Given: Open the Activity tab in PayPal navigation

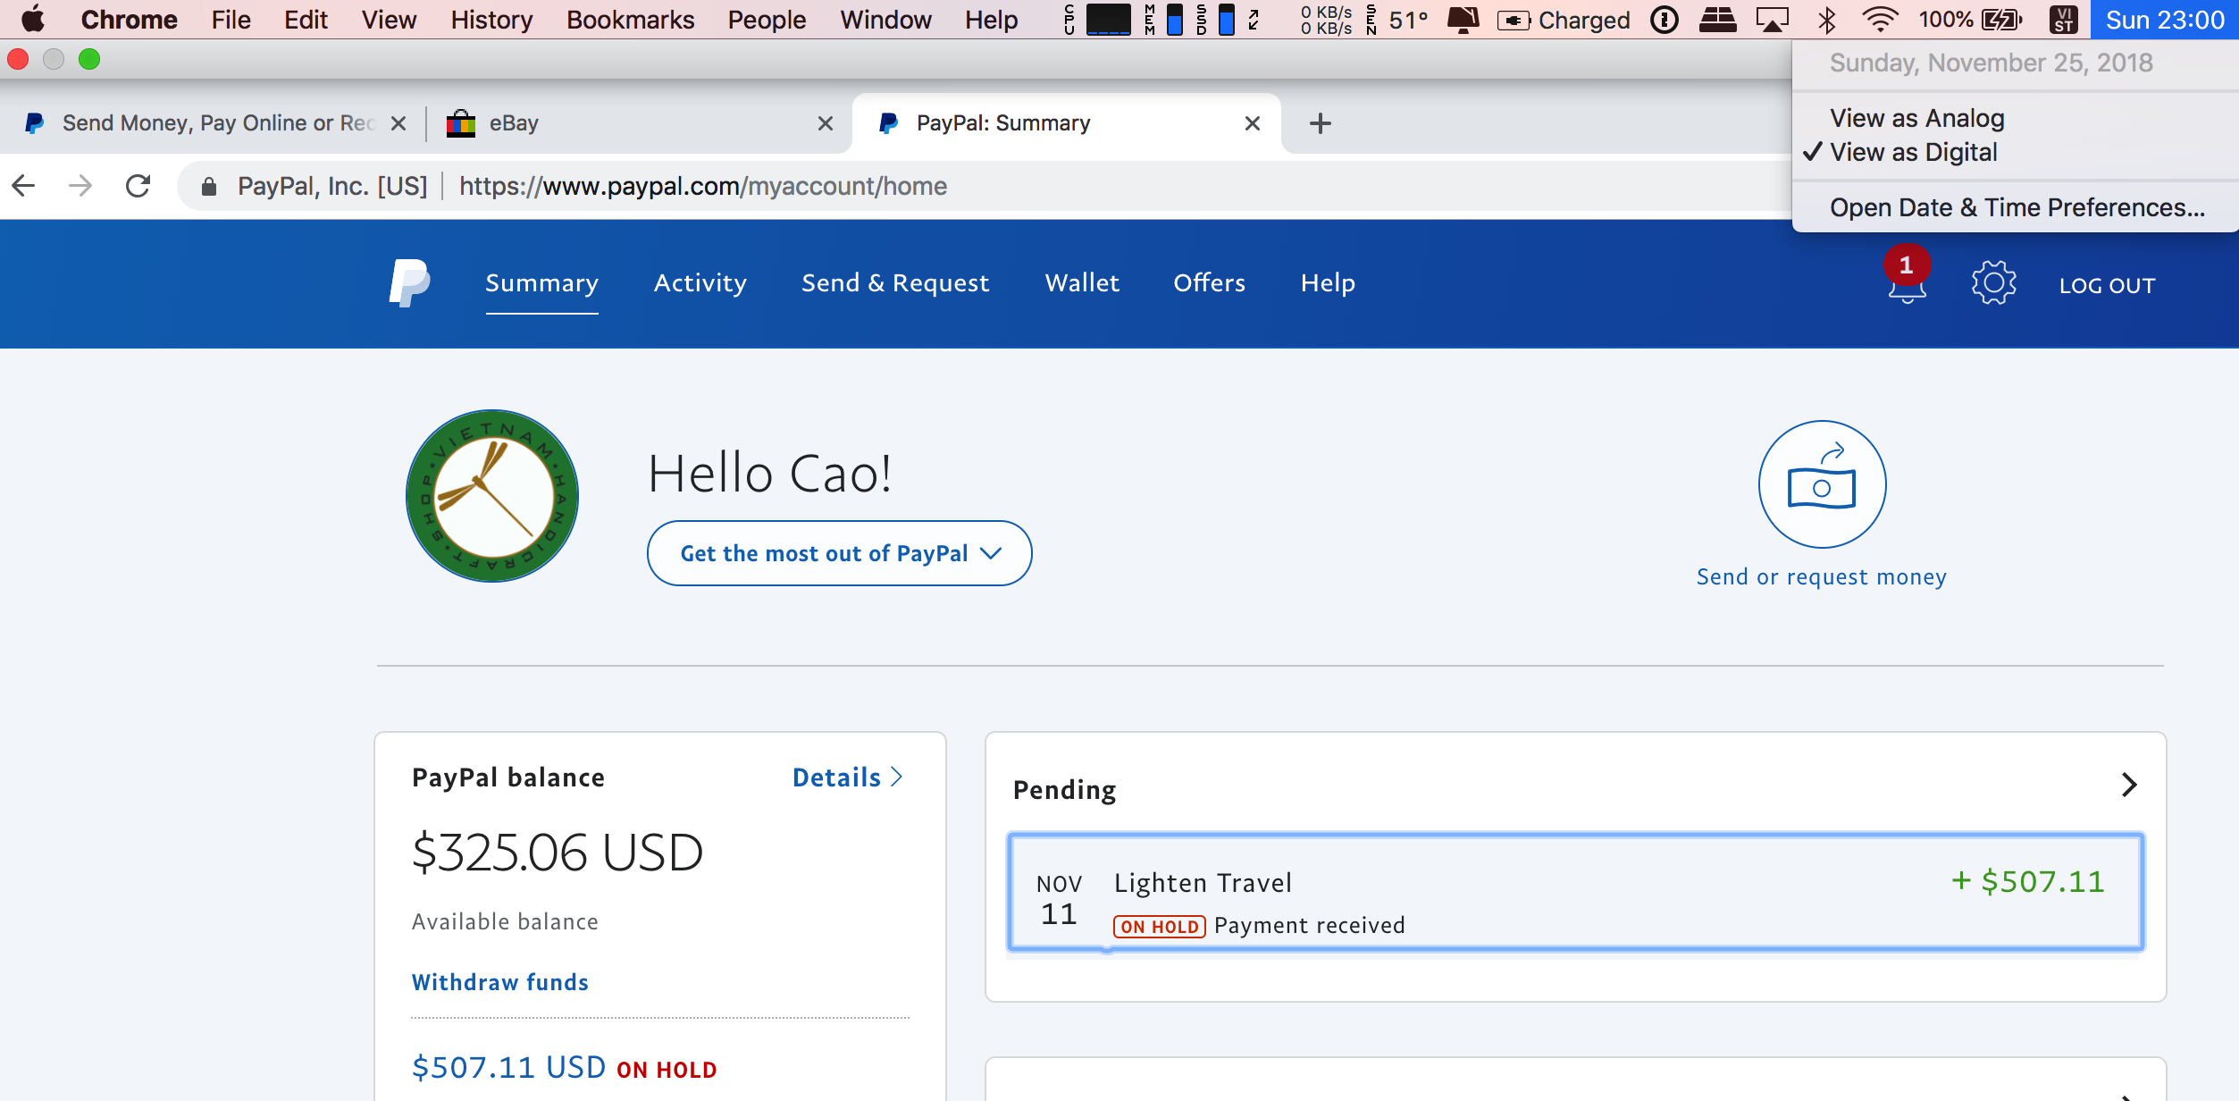Looking at the screenshot, I should tap(700, 283).
